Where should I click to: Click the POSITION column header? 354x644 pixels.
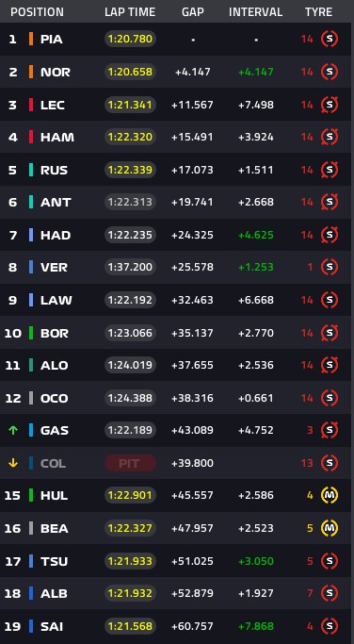(37, 12)
